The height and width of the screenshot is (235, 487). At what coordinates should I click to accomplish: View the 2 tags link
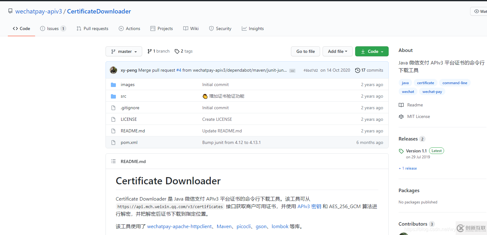point(184,51)
